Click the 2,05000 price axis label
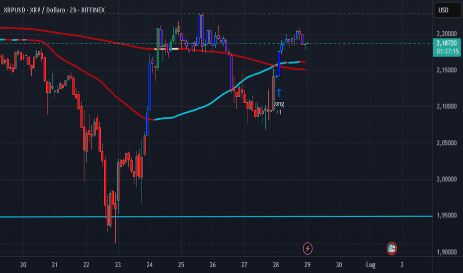 [x=447, y=143]
